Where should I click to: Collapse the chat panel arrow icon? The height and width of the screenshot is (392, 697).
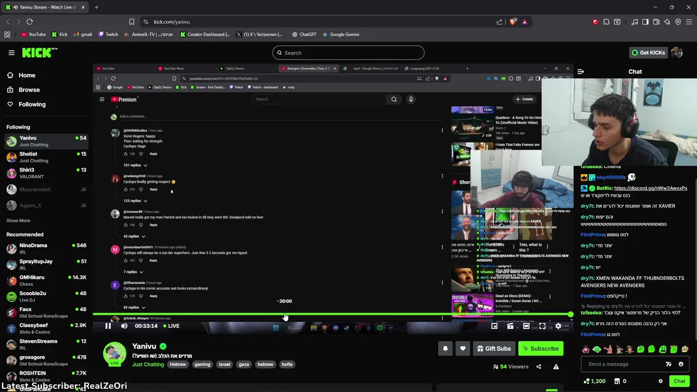click(x=580, y=71)
